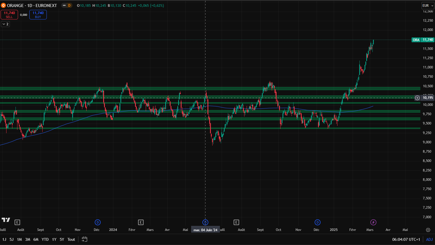This screenshot has height=245, width=435.
Task: Select the 1J time range
Action: (4, 239)
